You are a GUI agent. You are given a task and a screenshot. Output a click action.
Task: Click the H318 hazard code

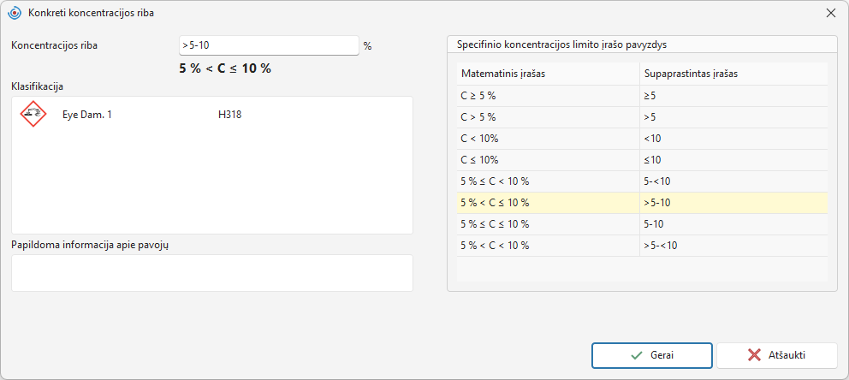coord(230,114)
